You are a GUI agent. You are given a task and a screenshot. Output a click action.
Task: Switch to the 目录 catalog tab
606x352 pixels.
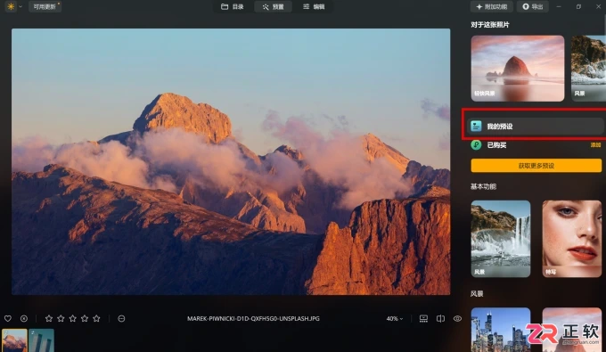coord(233,6)
